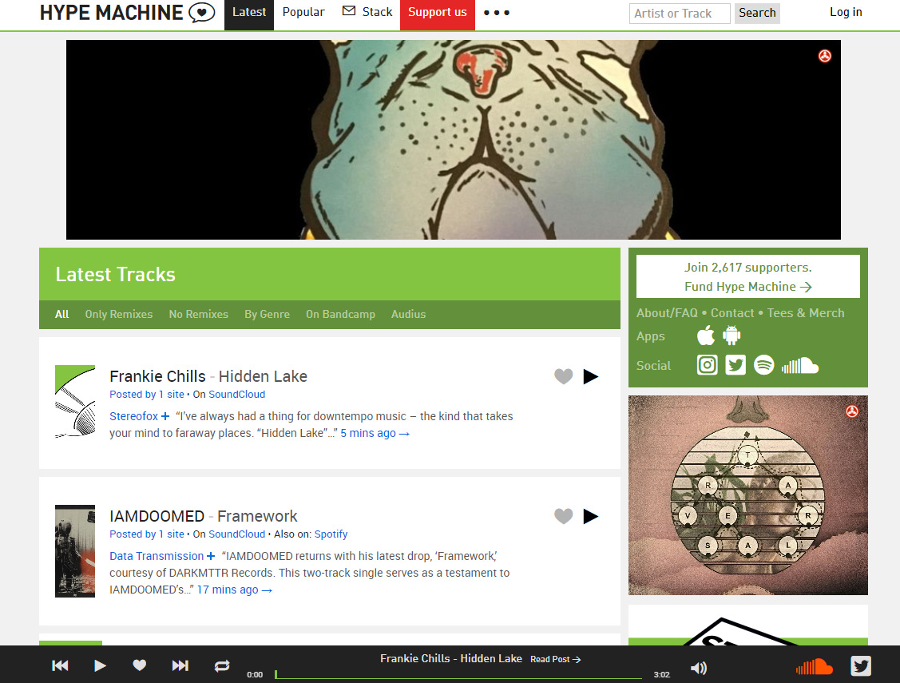900x683 pixels.
Task: Toggle repeat in the player bar
Action: click(222, 665)
